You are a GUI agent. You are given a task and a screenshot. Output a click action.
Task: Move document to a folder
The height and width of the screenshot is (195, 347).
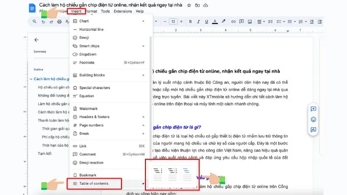(197, 5)
